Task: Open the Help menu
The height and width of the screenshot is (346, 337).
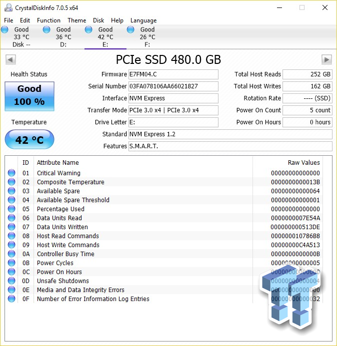Action: click(117, 20)
